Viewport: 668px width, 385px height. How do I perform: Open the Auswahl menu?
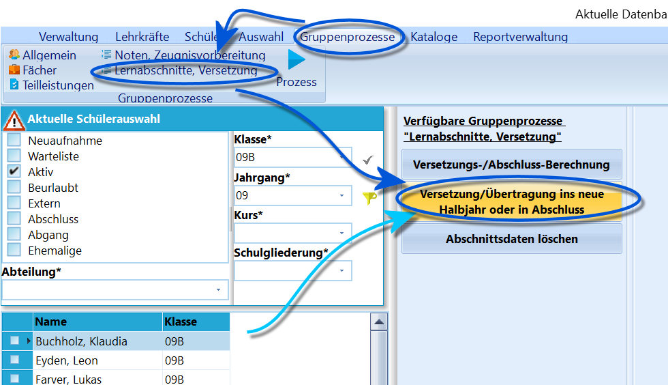click(x=261, y=37)
